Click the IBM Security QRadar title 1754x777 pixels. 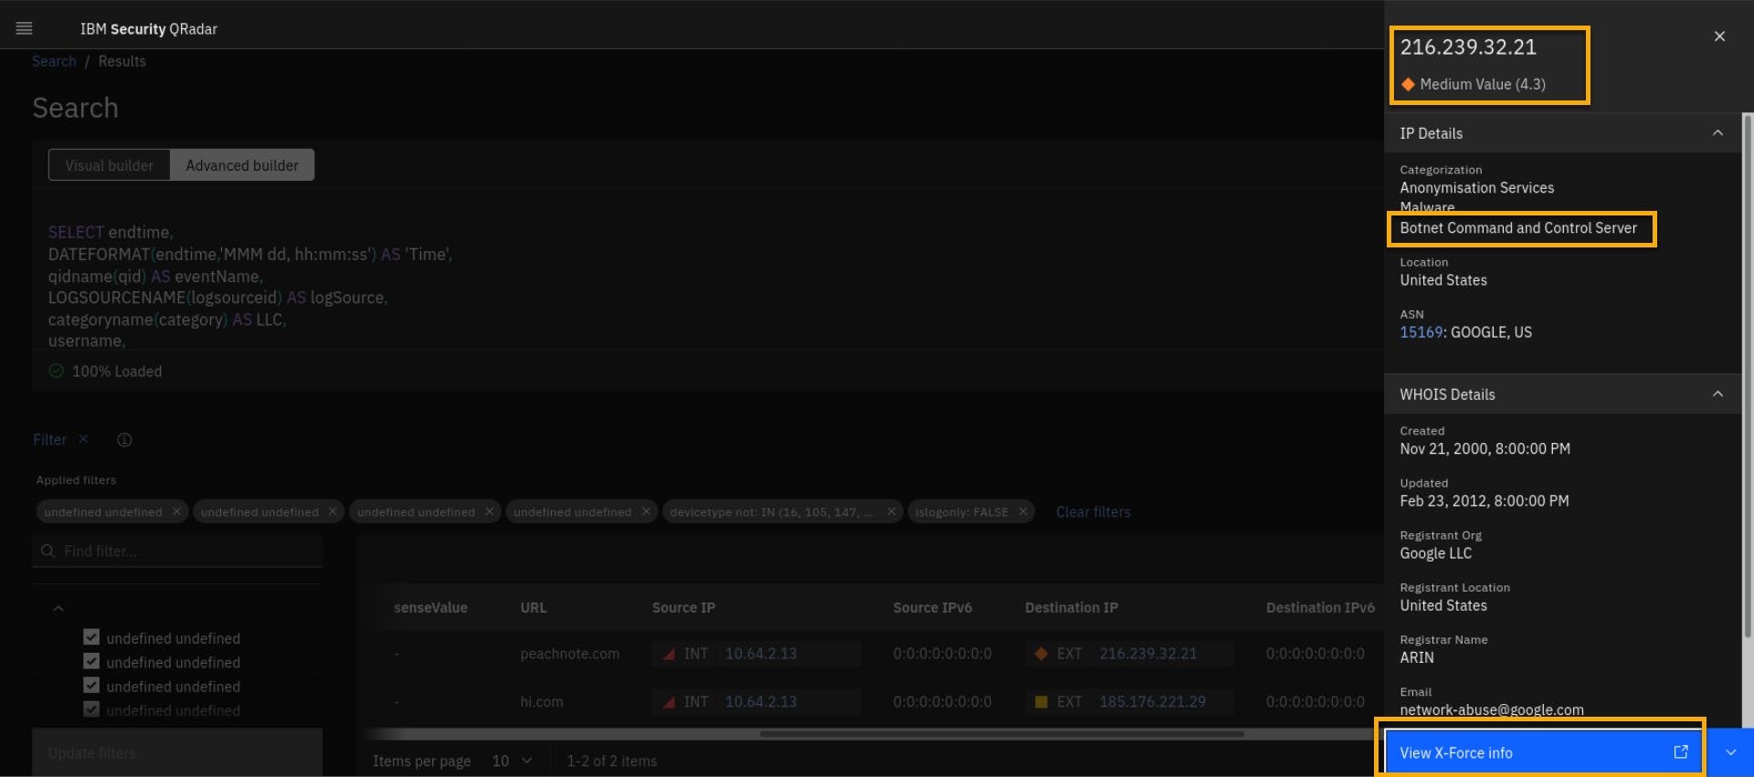(x=148, y=29)
